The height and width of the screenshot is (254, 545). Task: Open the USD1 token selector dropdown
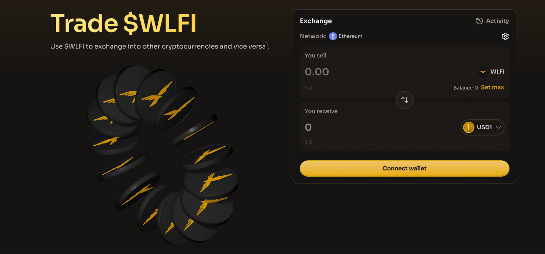483,127
